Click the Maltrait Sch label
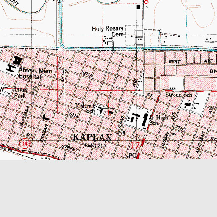Viewport: 217px width, 217px height. click(85, 108)
